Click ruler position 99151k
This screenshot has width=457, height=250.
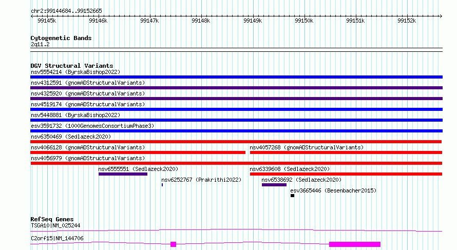pyautogui.click(x=355, y=21)
